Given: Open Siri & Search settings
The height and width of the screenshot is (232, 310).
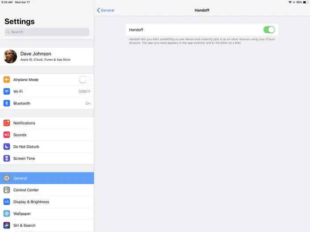Looking at the screenshot, I should point(47,225).
